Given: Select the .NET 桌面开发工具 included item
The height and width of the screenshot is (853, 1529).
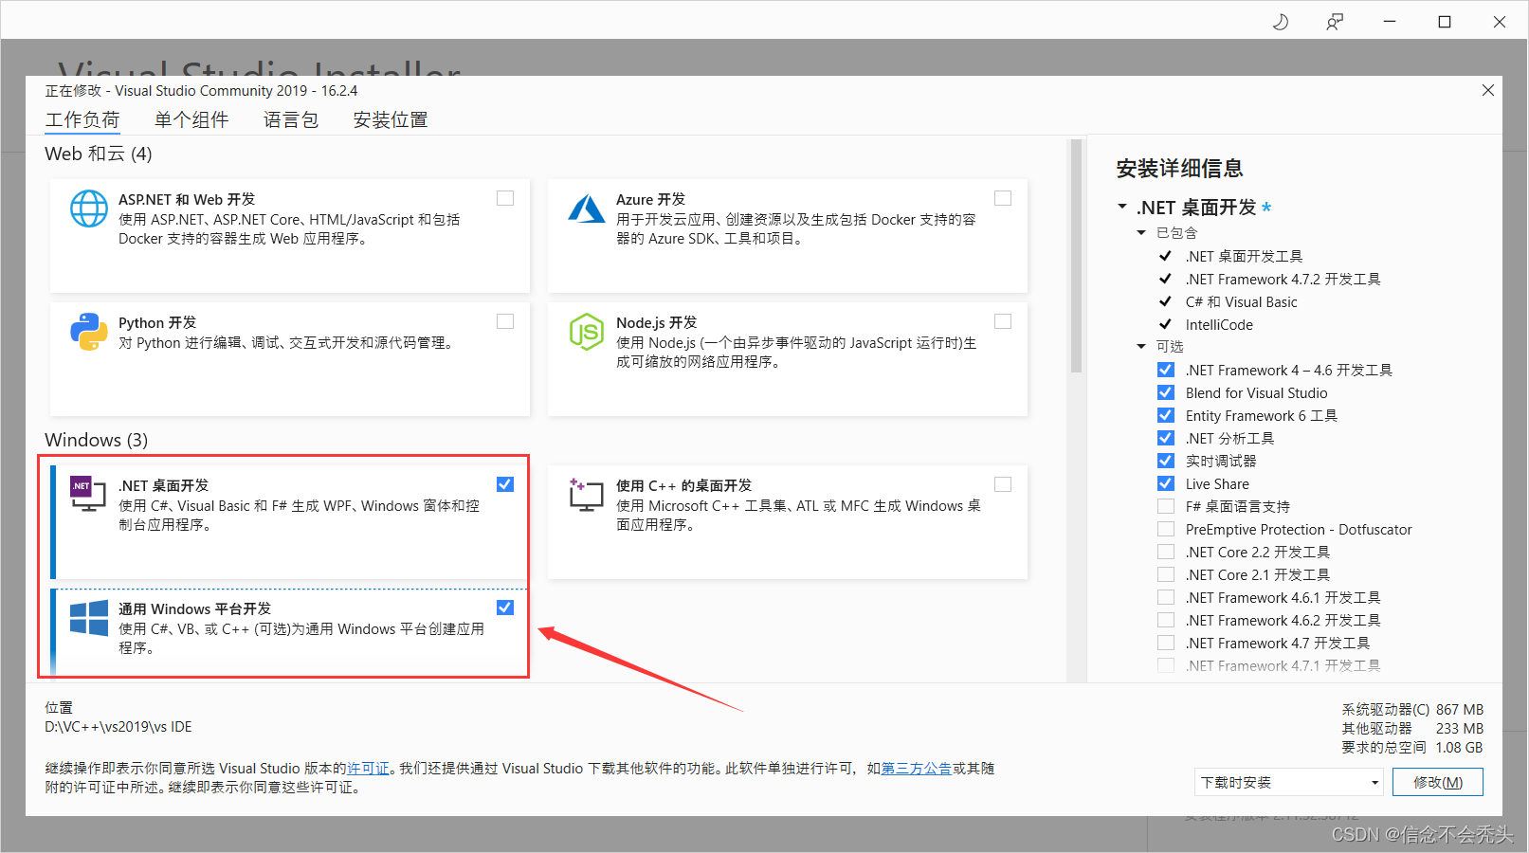Looking at the screenshot, I should pyautogui.click(x=1244, y=256).
